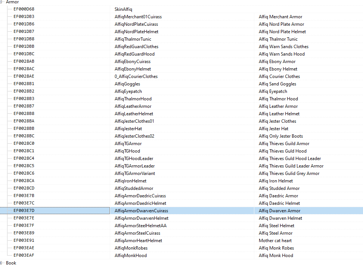Viewport: 363px width, 266px height.
Task: Select record EF0028B2
Action: (x=24, y=91)
